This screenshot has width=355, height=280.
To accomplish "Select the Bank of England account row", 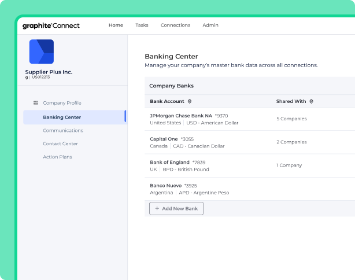I will click(x=250, y=165).
